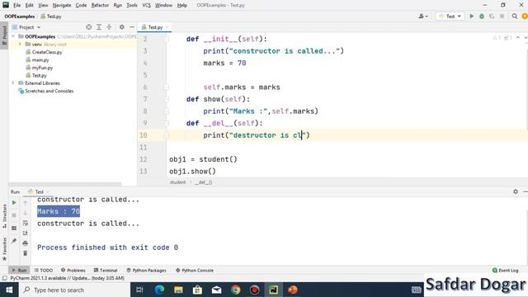
Task: Click the Windows taskbar search box
Action: tap(74, 290)
